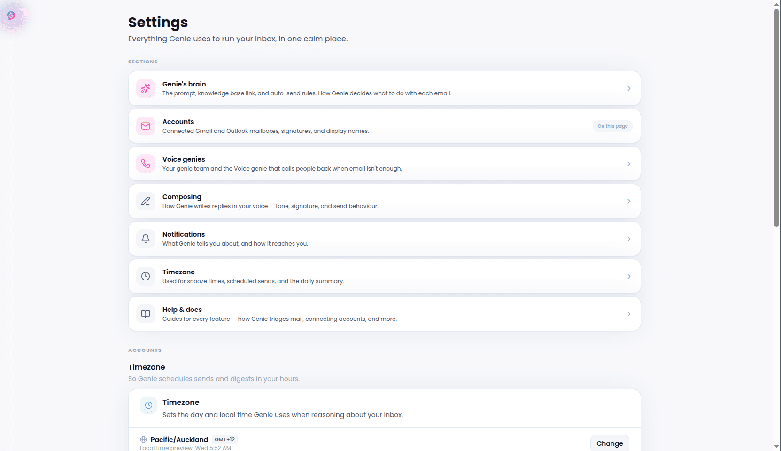The width and height of the screenshot is (781, 451).
Task: Open Composing via its chevron arrow
Action: (629, 201)
